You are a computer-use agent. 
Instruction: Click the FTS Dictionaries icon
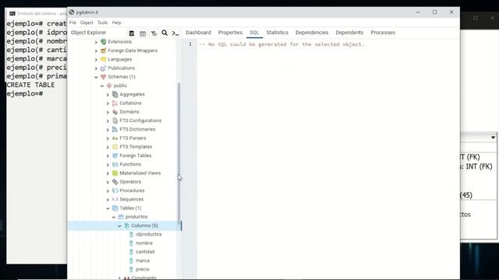point(115,129)
